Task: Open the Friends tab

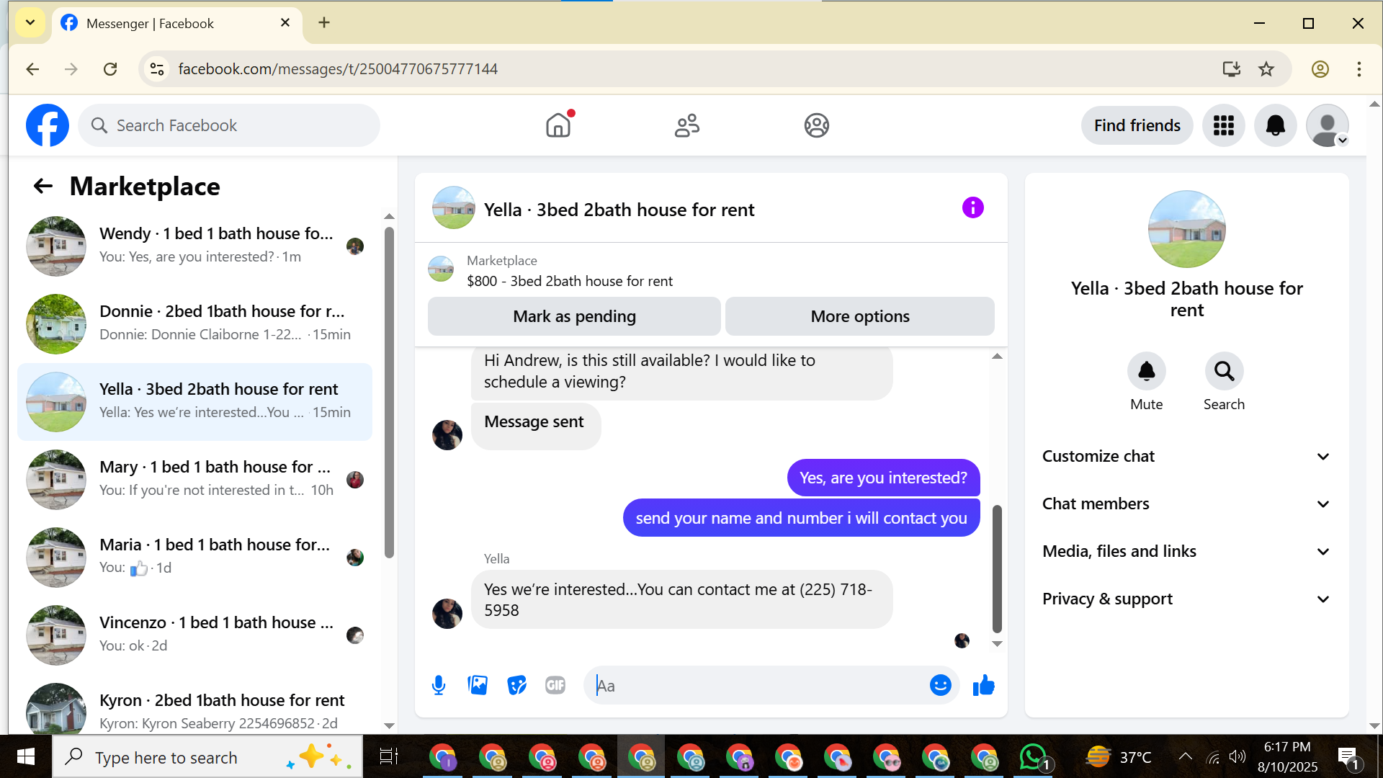Action: coord(686,125)
